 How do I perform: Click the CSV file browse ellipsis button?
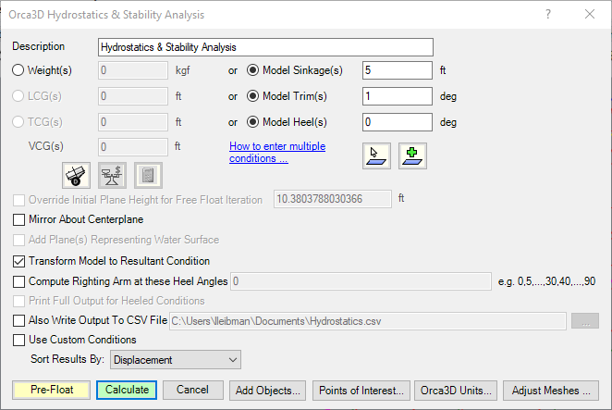(x=585, y=321)
